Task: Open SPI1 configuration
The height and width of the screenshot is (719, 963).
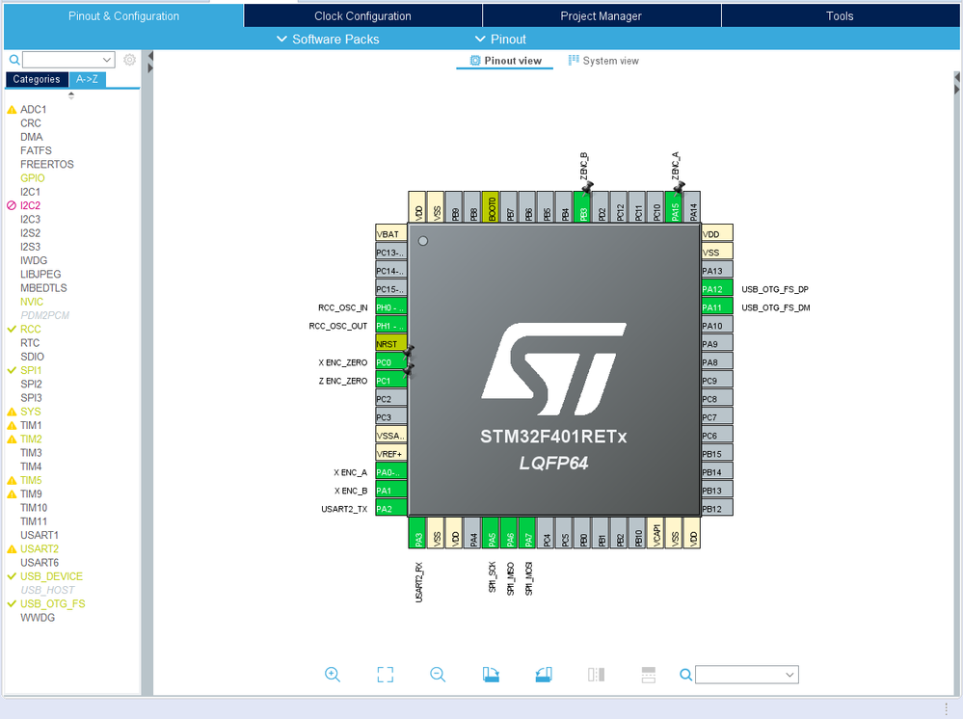Action: 31,370
